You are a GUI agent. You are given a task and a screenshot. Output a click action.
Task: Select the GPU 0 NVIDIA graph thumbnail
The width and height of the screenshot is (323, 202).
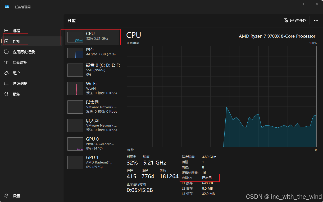pos(75,144)
